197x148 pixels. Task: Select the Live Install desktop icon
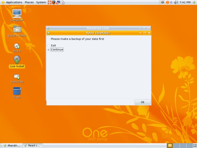click(x=17, y=62)
